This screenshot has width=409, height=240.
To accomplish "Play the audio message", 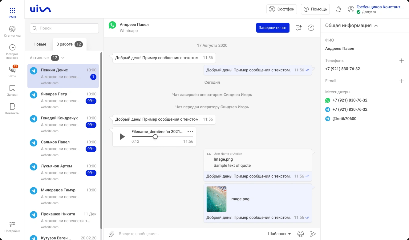I will point(122,137).
